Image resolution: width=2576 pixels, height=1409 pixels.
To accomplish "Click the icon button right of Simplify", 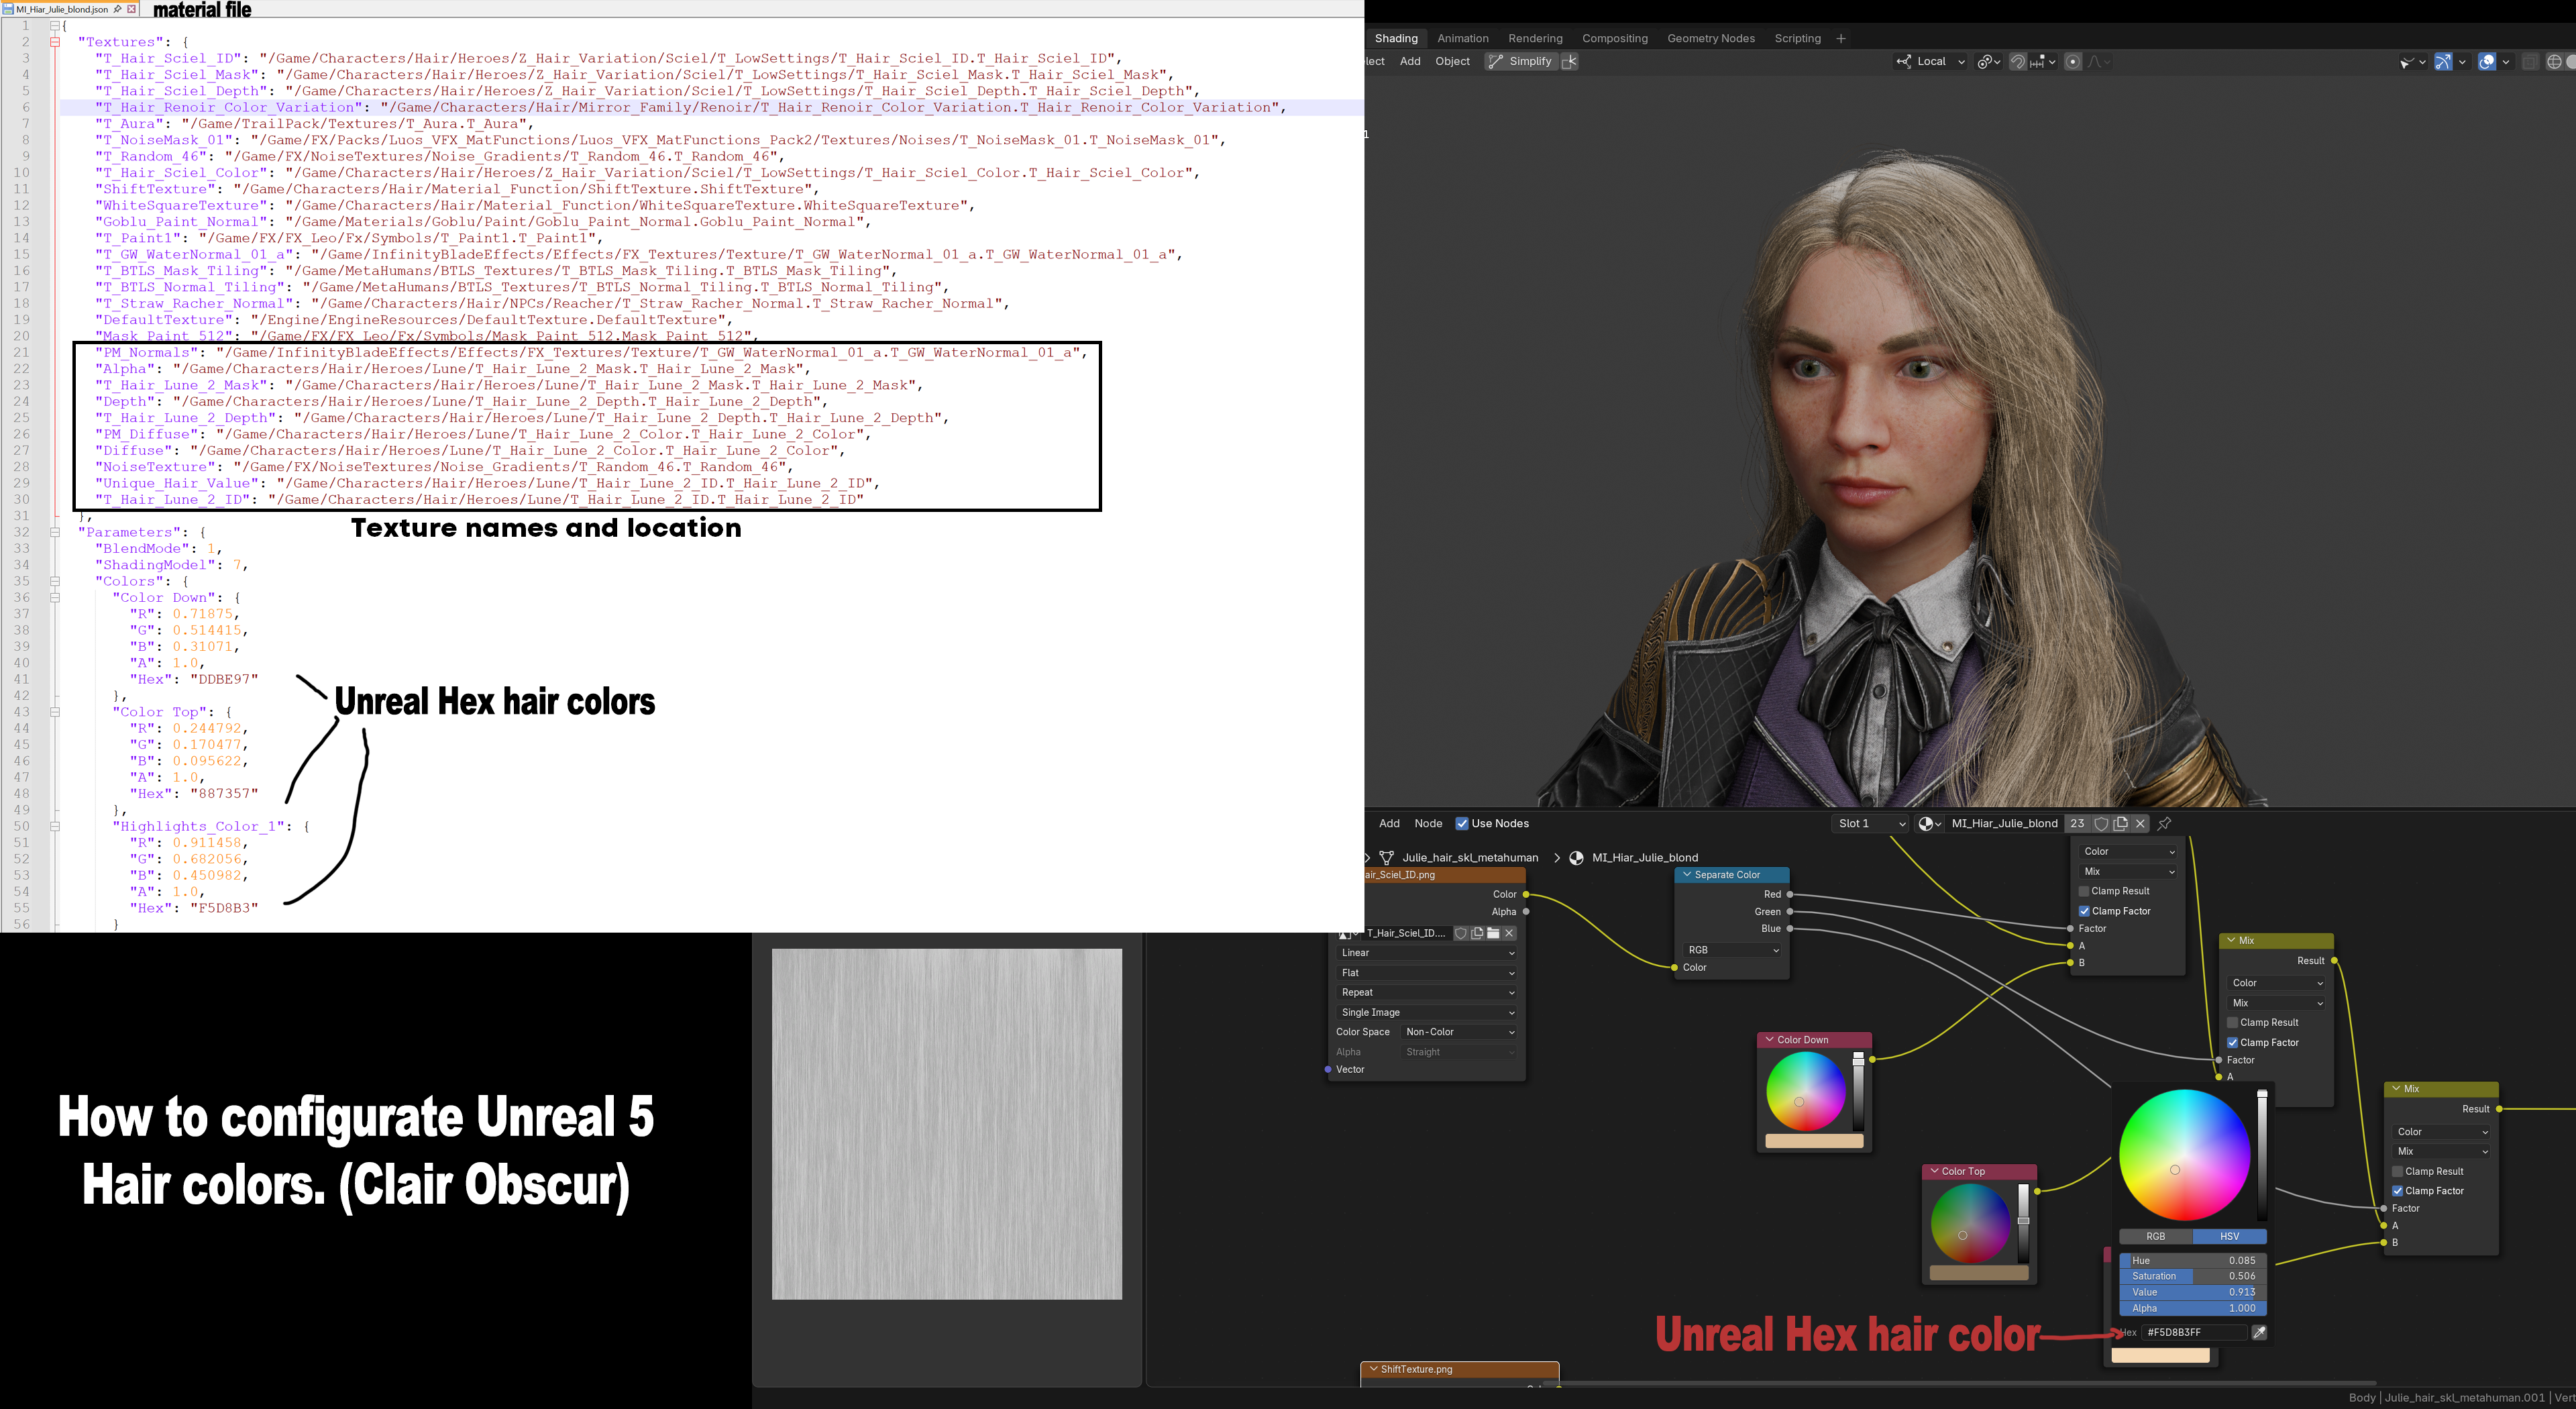I will pos(1570,62).
